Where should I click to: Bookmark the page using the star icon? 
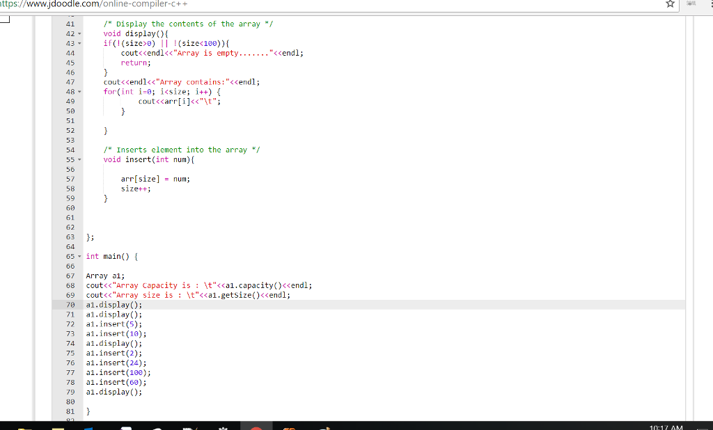[669, 4]
